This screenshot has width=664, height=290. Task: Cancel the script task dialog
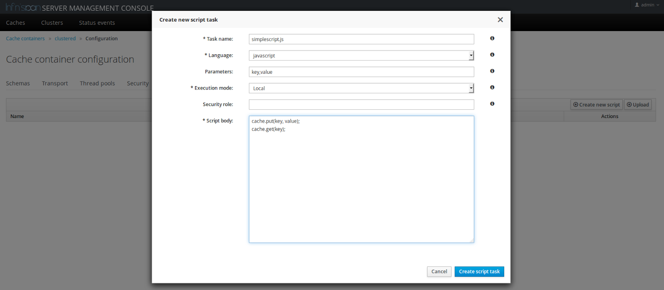tap(439, 272)
